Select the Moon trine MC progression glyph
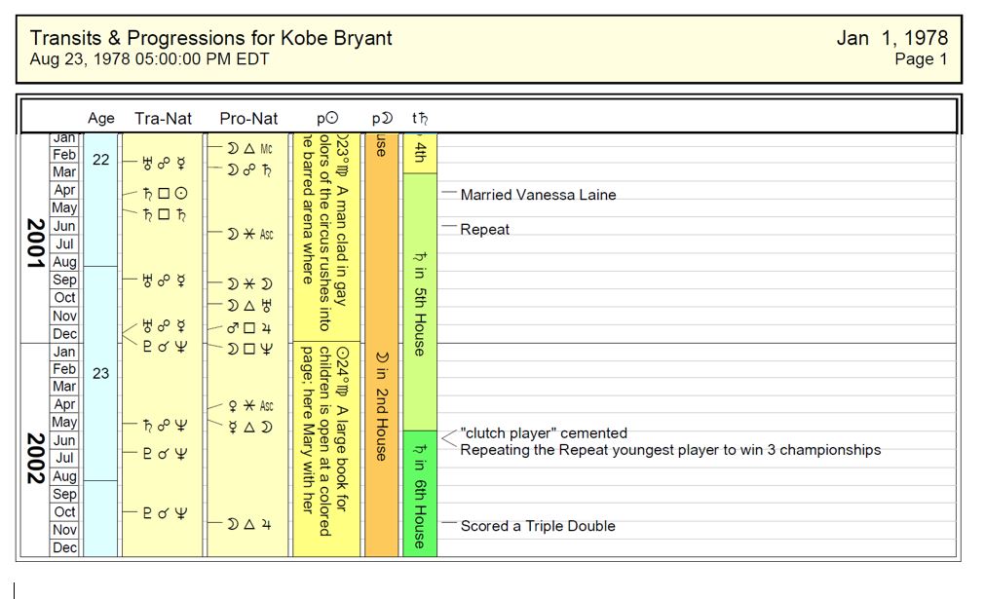This screenshot has height=599, width=985. (x=250, y=148)
